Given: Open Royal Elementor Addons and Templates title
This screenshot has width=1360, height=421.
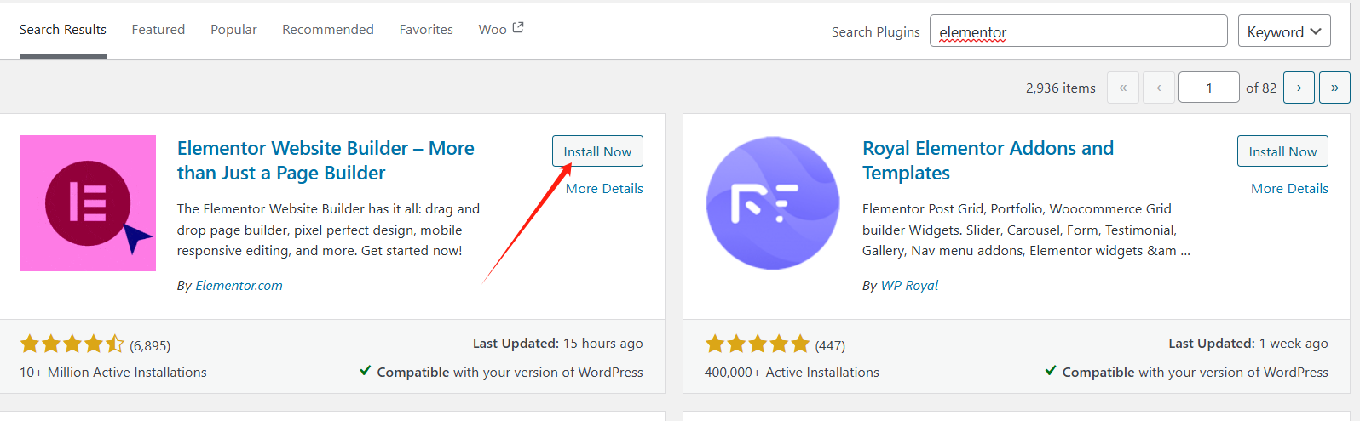Looking at the screenshot, I should [988, 161].
